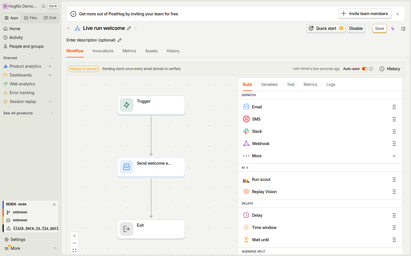411x256 pixels.
Task: Zoom out on the workflow canvas
Action: (x=74, y=243)
